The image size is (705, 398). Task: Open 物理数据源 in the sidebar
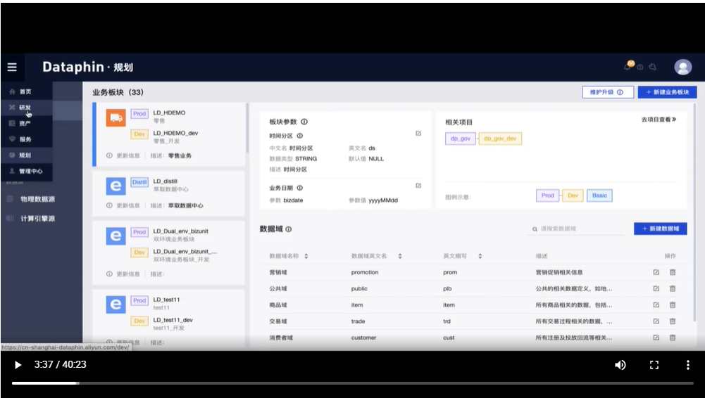[38, 199]
